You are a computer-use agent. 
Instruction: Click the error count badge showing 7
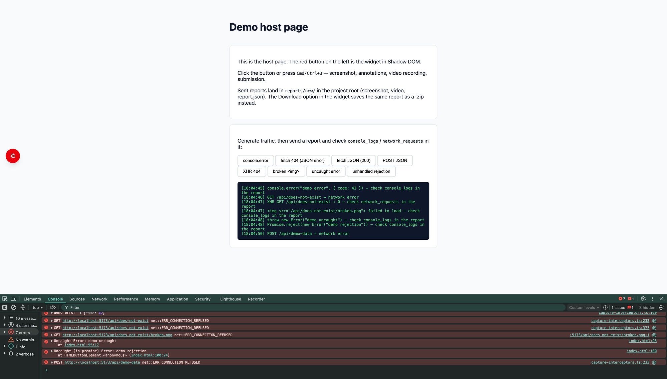[622, 299]
